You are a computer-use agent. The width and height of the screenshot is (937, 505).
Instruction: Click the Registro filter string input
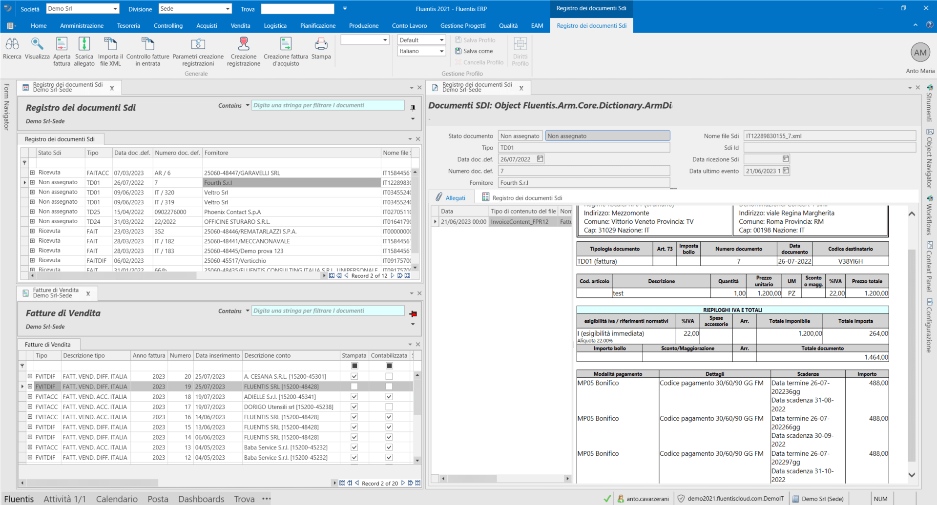pos(328,105)
